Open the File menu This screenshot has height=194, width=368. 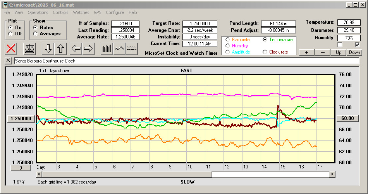click(x=7, y=12)
